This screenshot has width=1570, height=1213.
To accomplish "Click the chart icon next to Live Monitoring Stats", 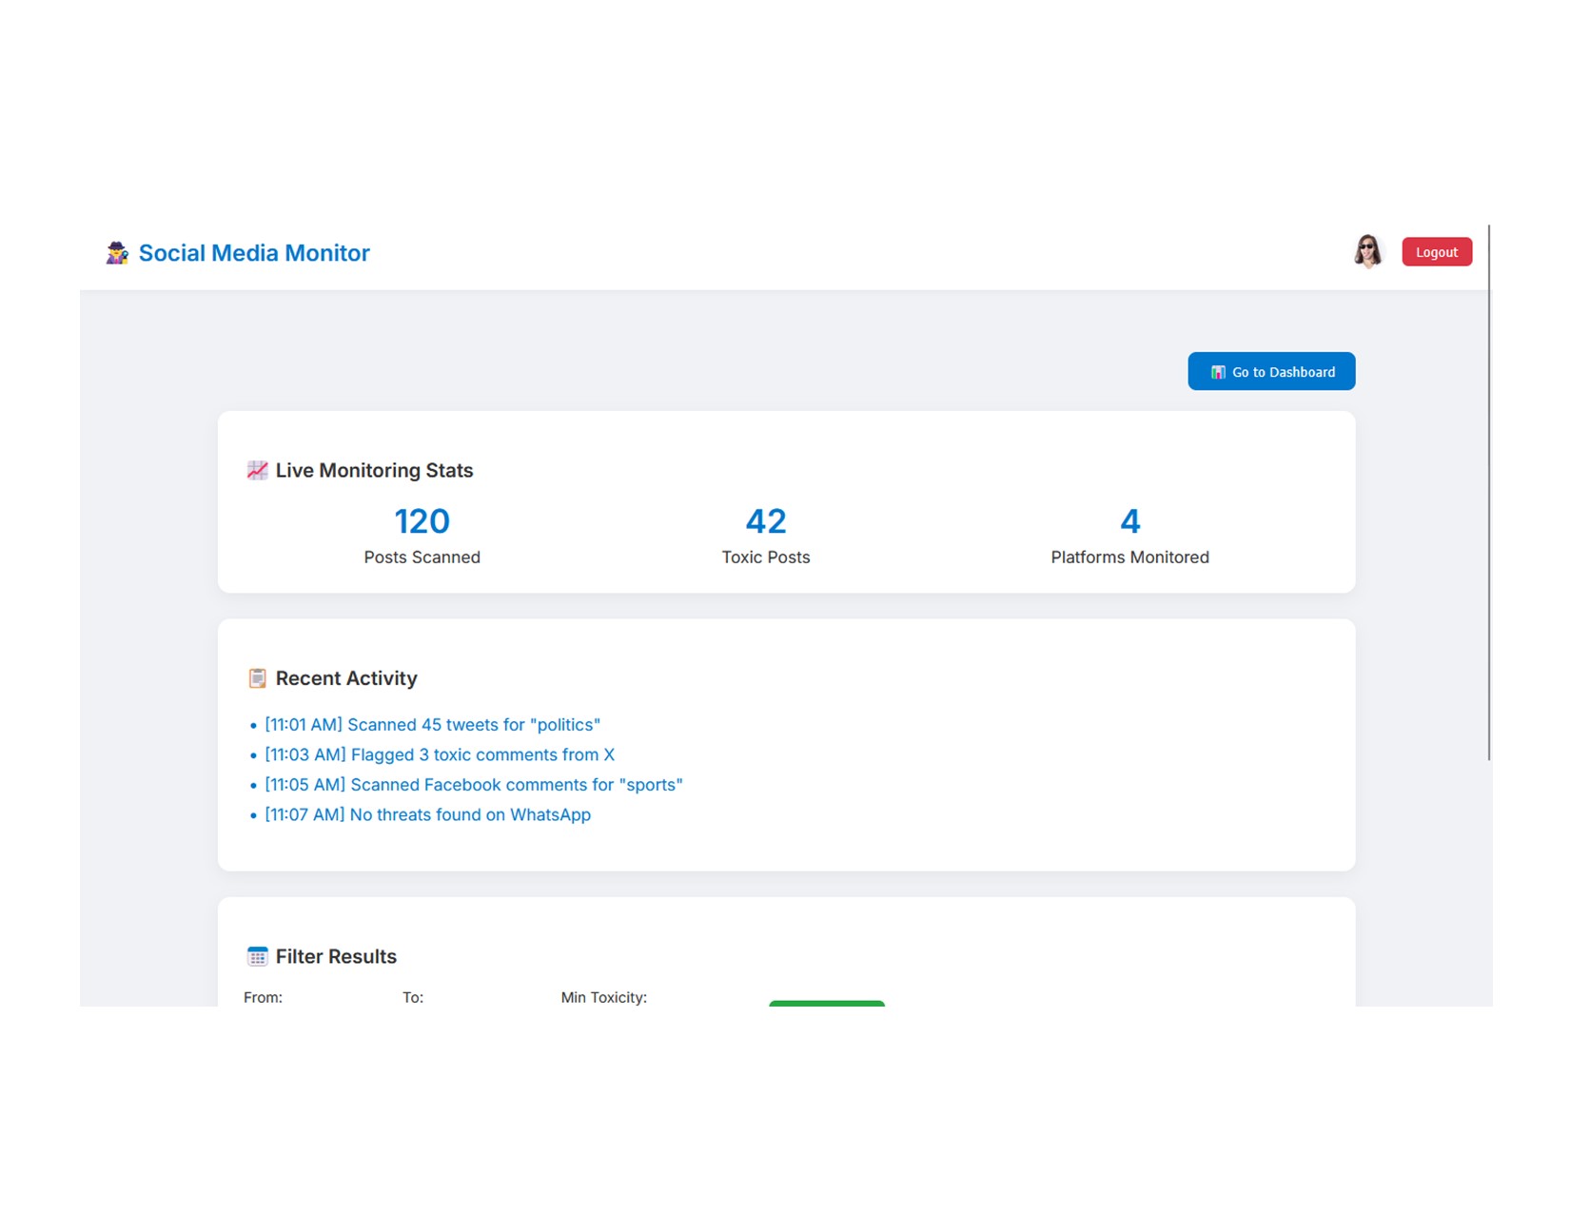I will click(256, 469).
